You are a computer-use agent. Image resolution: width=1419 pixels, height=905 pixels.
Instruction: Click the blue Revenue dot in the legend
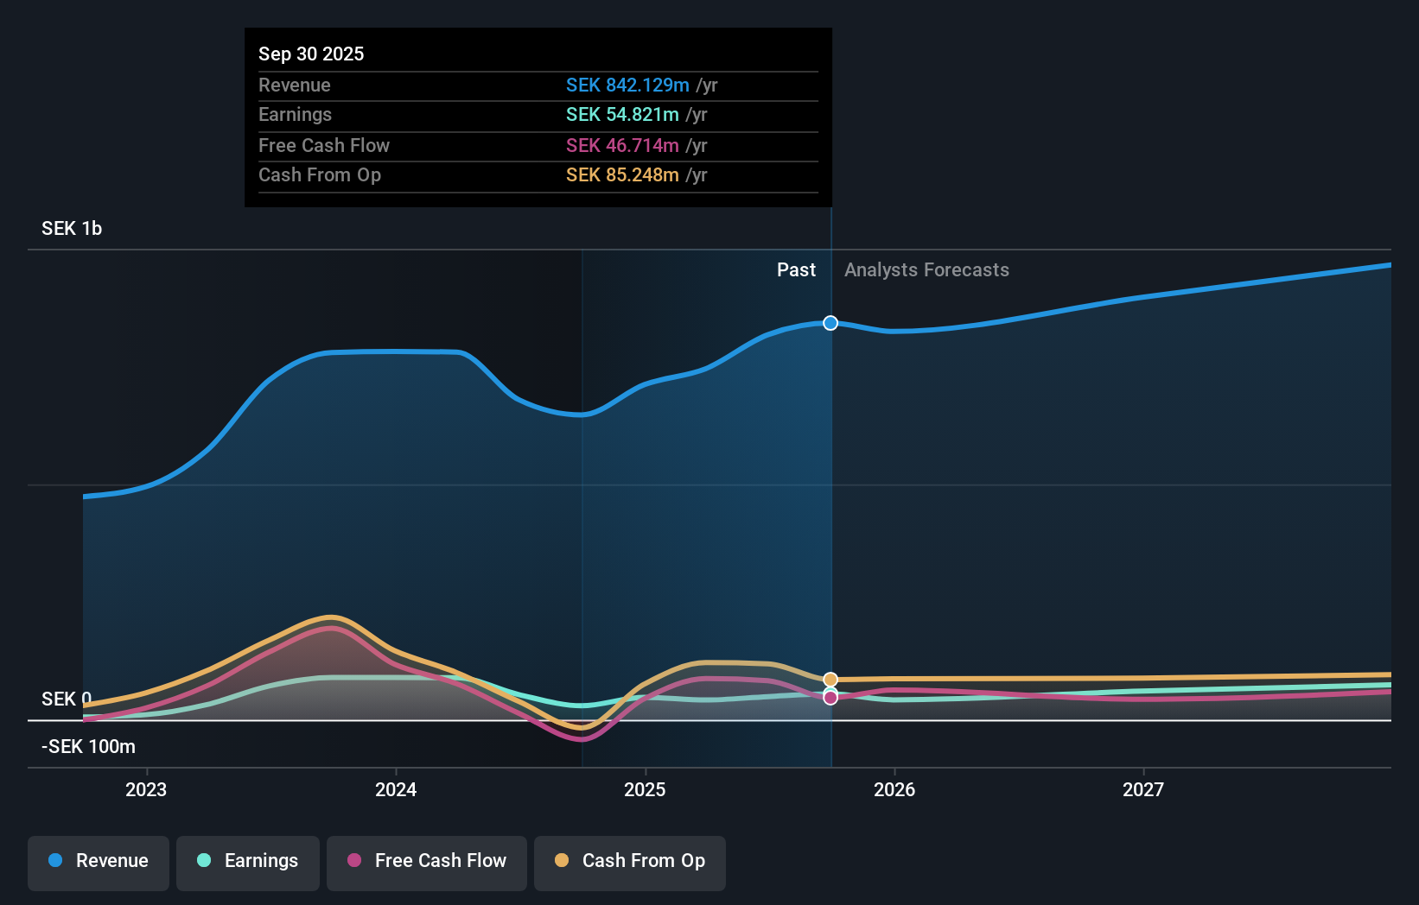coord(54,861)
